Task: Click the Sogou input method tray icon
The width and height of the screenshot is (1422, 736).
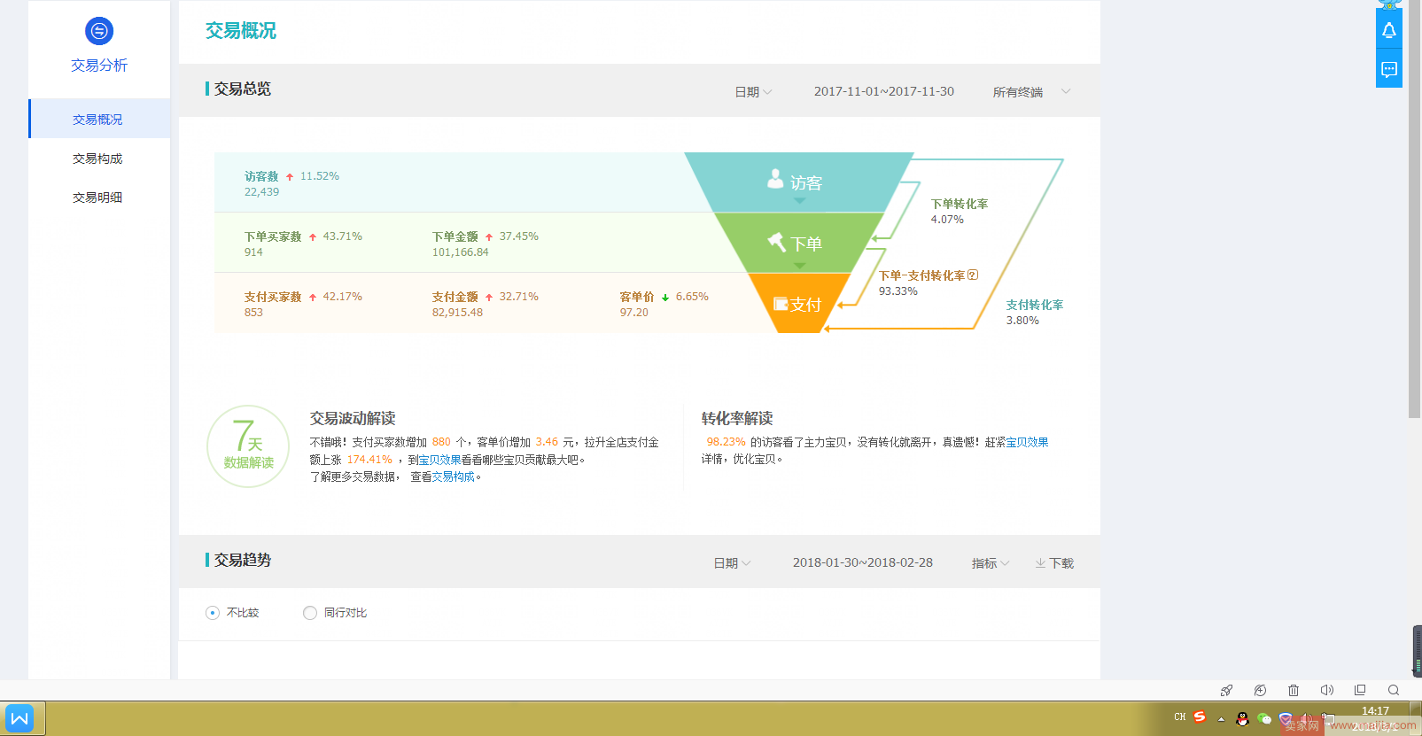Action: pyautogui.click(x=1200, y=717)
